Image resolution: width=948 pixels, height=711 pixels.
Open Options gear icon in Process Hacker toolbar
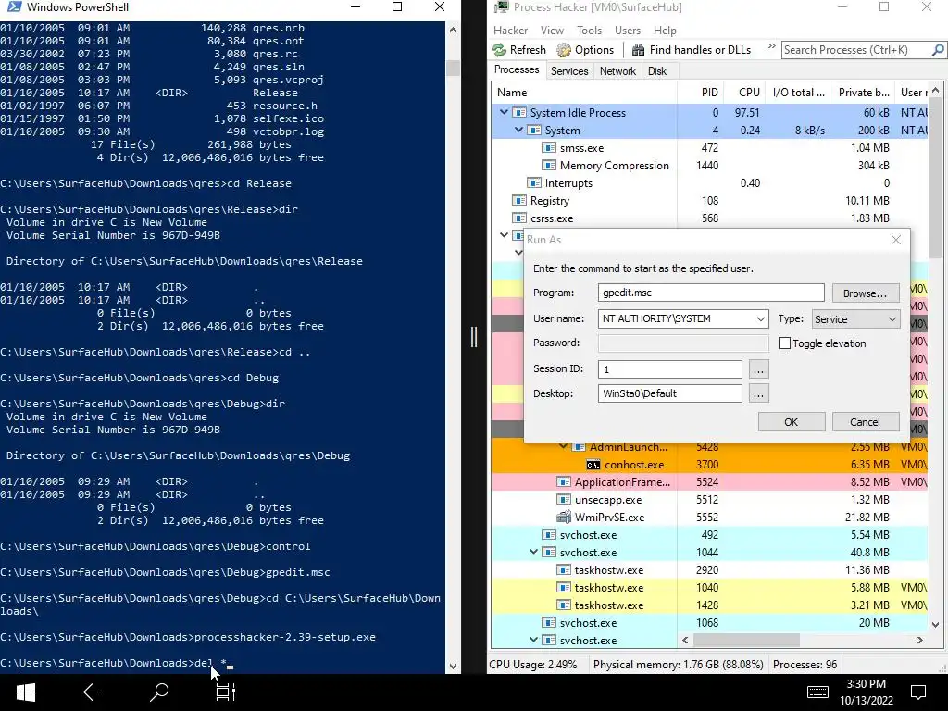click(564, 50)
